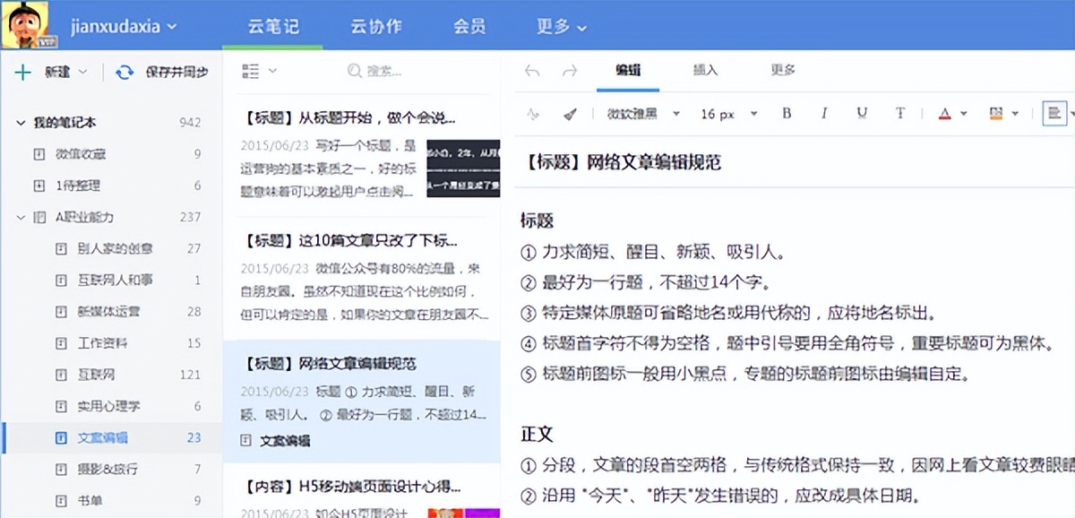Viewport: 1075px width, 518px height.
Task: Apply italic formatting to the text
Action: (823, 114)
